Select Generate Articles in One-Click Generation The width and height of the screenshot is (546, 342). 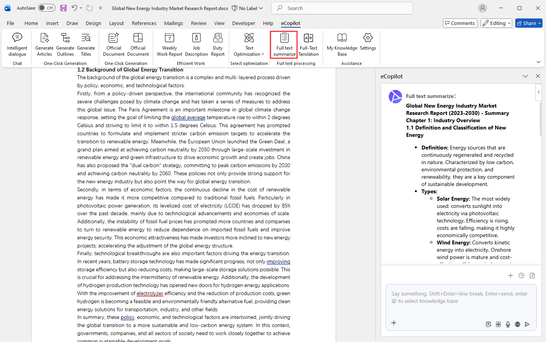(44, 44)
